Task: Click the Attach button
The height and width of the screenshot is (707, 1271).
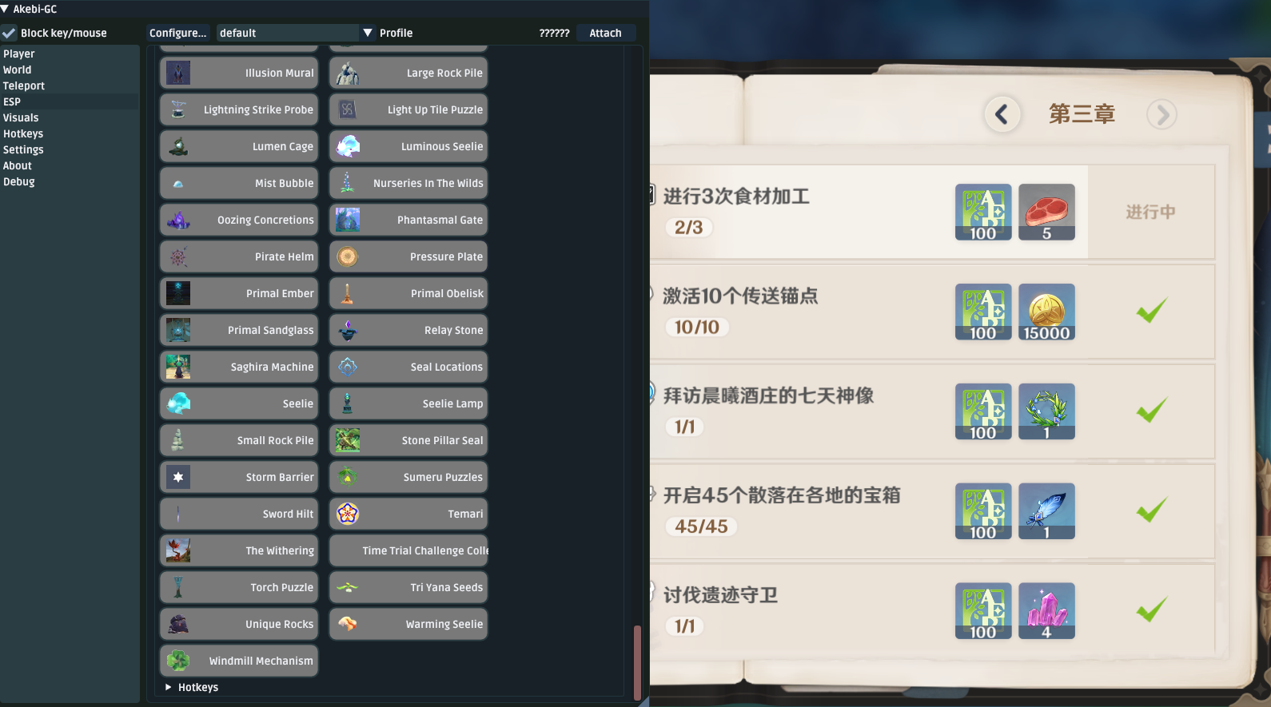Action: pyautogui.click(x=605, y=33)
